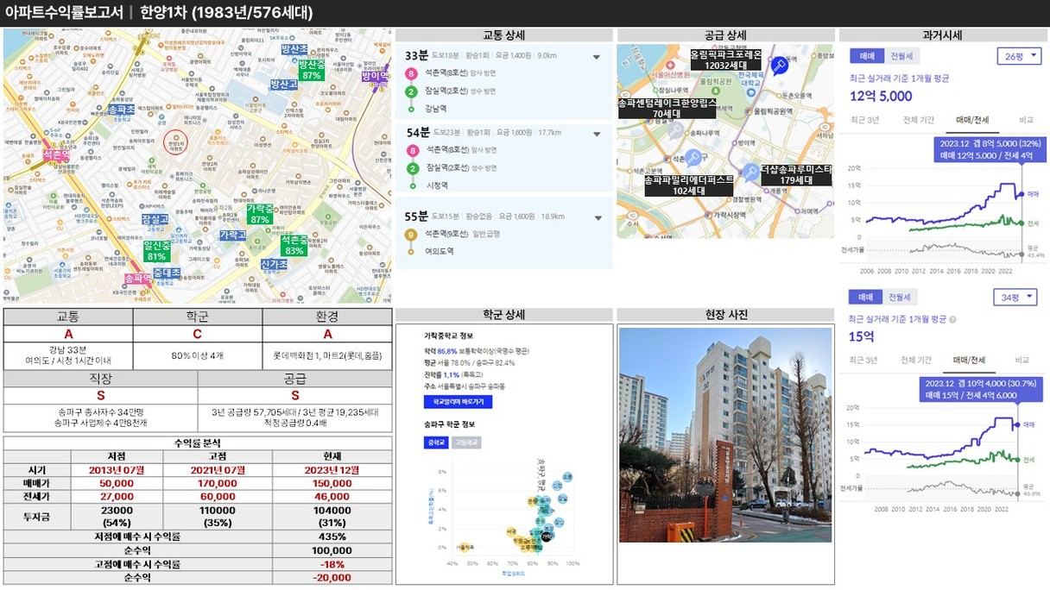Click the green line 2 badge in the 54분 route
1050x590 pixels.
point(412,167)
